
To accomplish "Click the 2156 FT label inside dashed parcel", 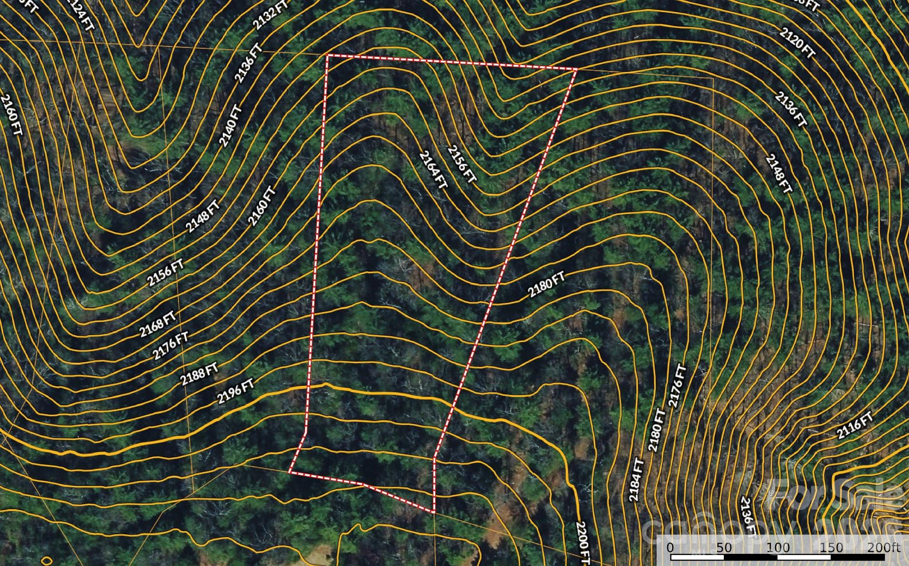I will click(462, 164).
